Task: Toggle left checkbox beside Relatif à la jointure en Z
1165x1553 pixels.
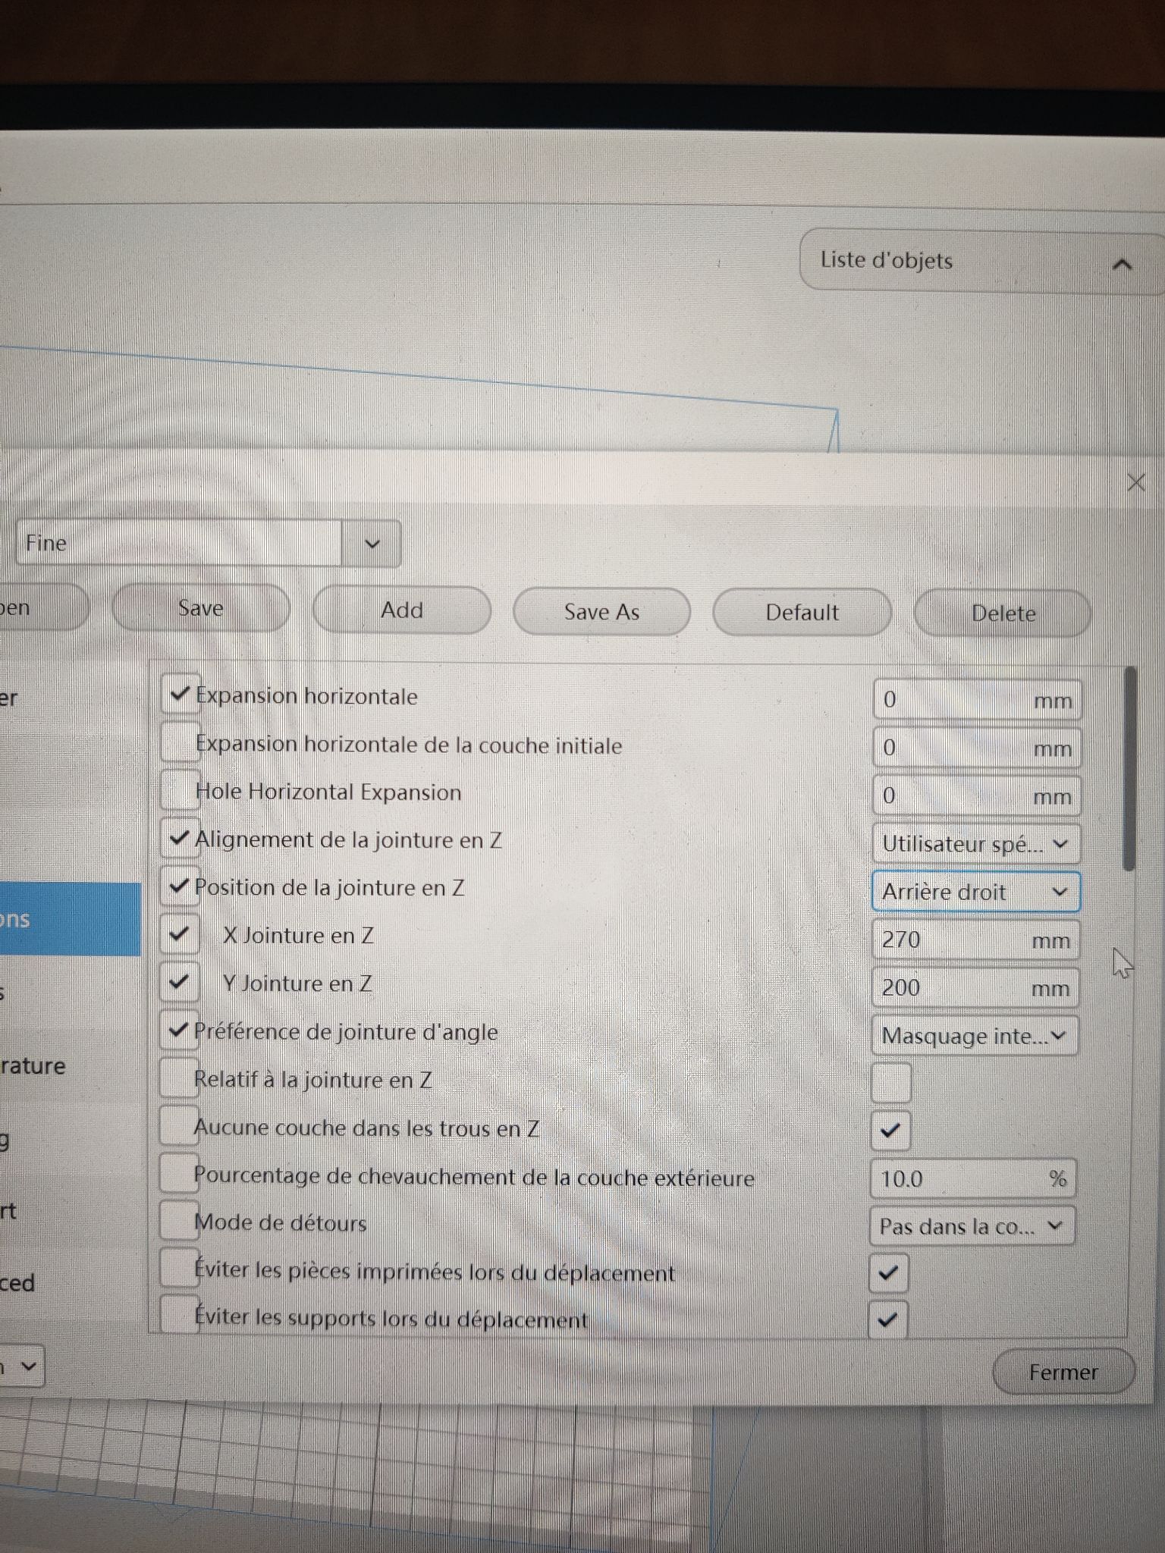Action: pos(179,1078)
